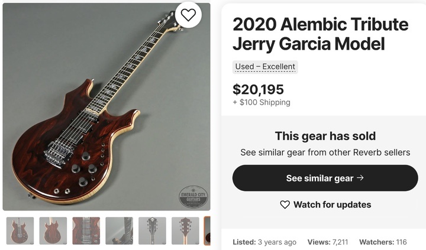Screen dimensions: 426x250
Task: Click the Listed: 3 years ago text
Action: click(264, 242)
